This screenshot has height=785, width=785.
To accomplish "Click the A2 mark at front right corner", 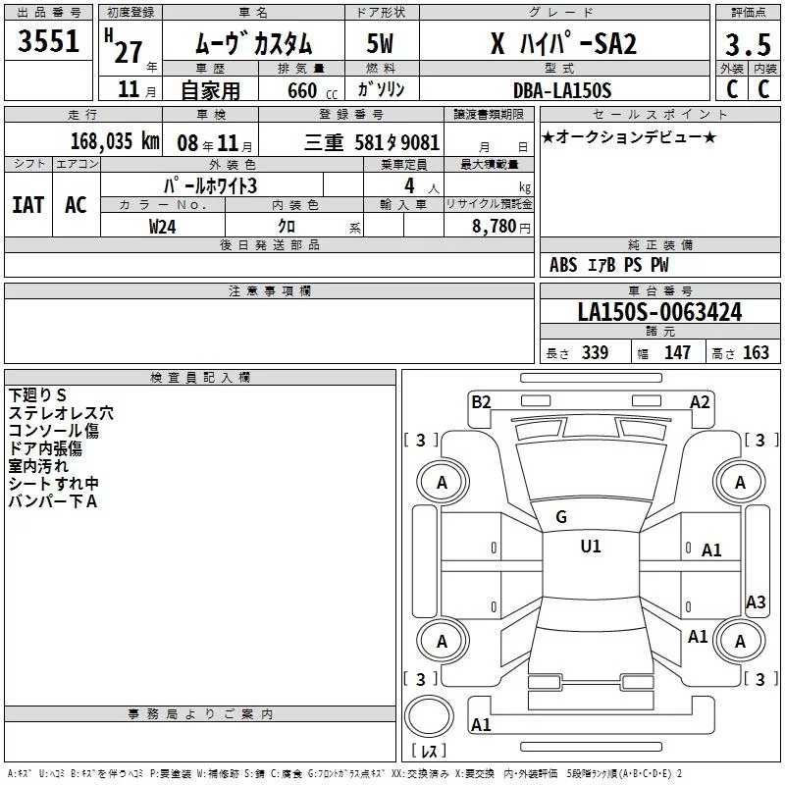I will click(x=700, y=402).
